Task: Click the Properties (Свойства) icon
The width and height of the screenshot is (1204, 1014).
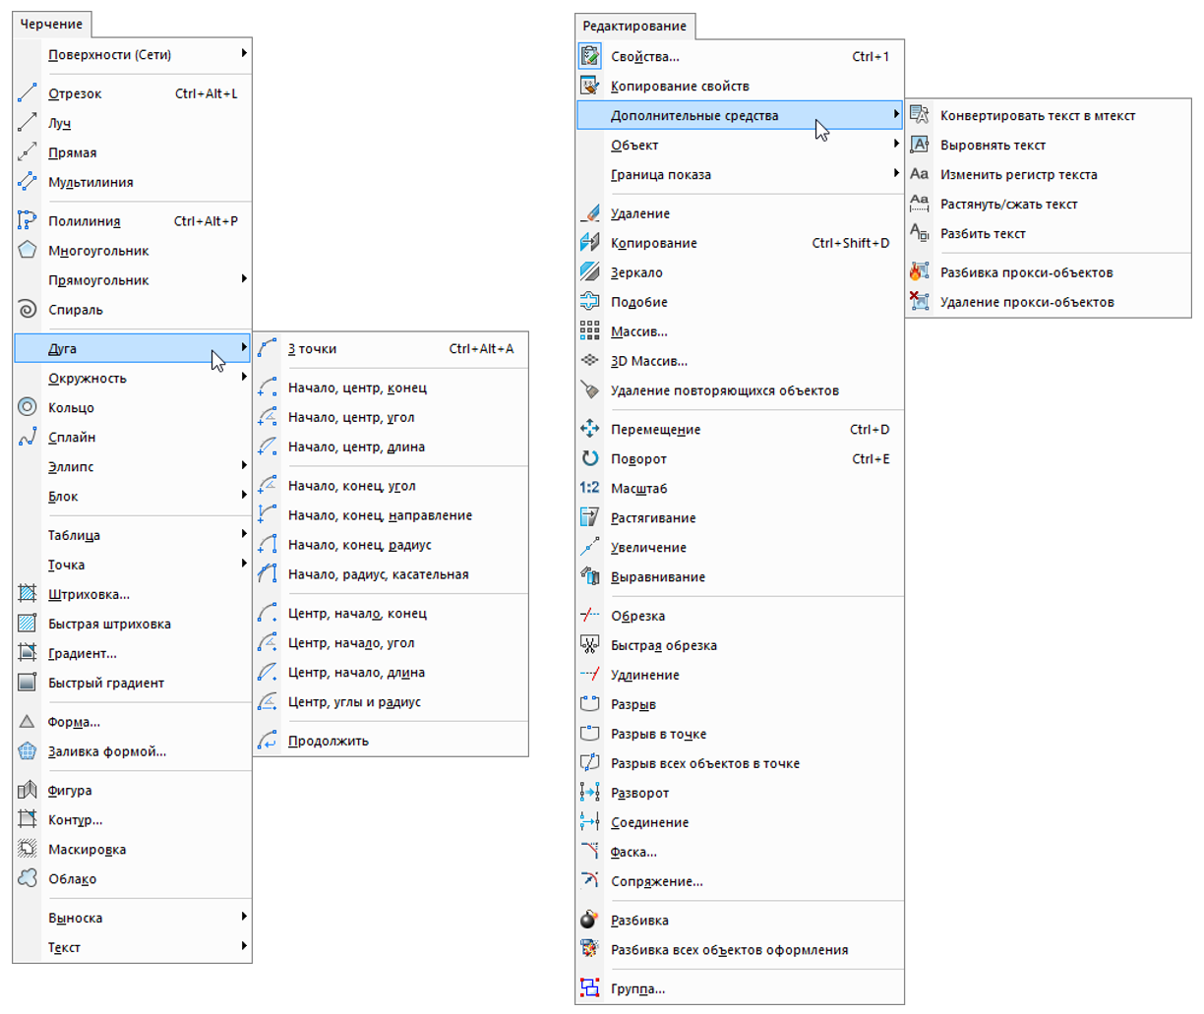Action: point(589,56)
